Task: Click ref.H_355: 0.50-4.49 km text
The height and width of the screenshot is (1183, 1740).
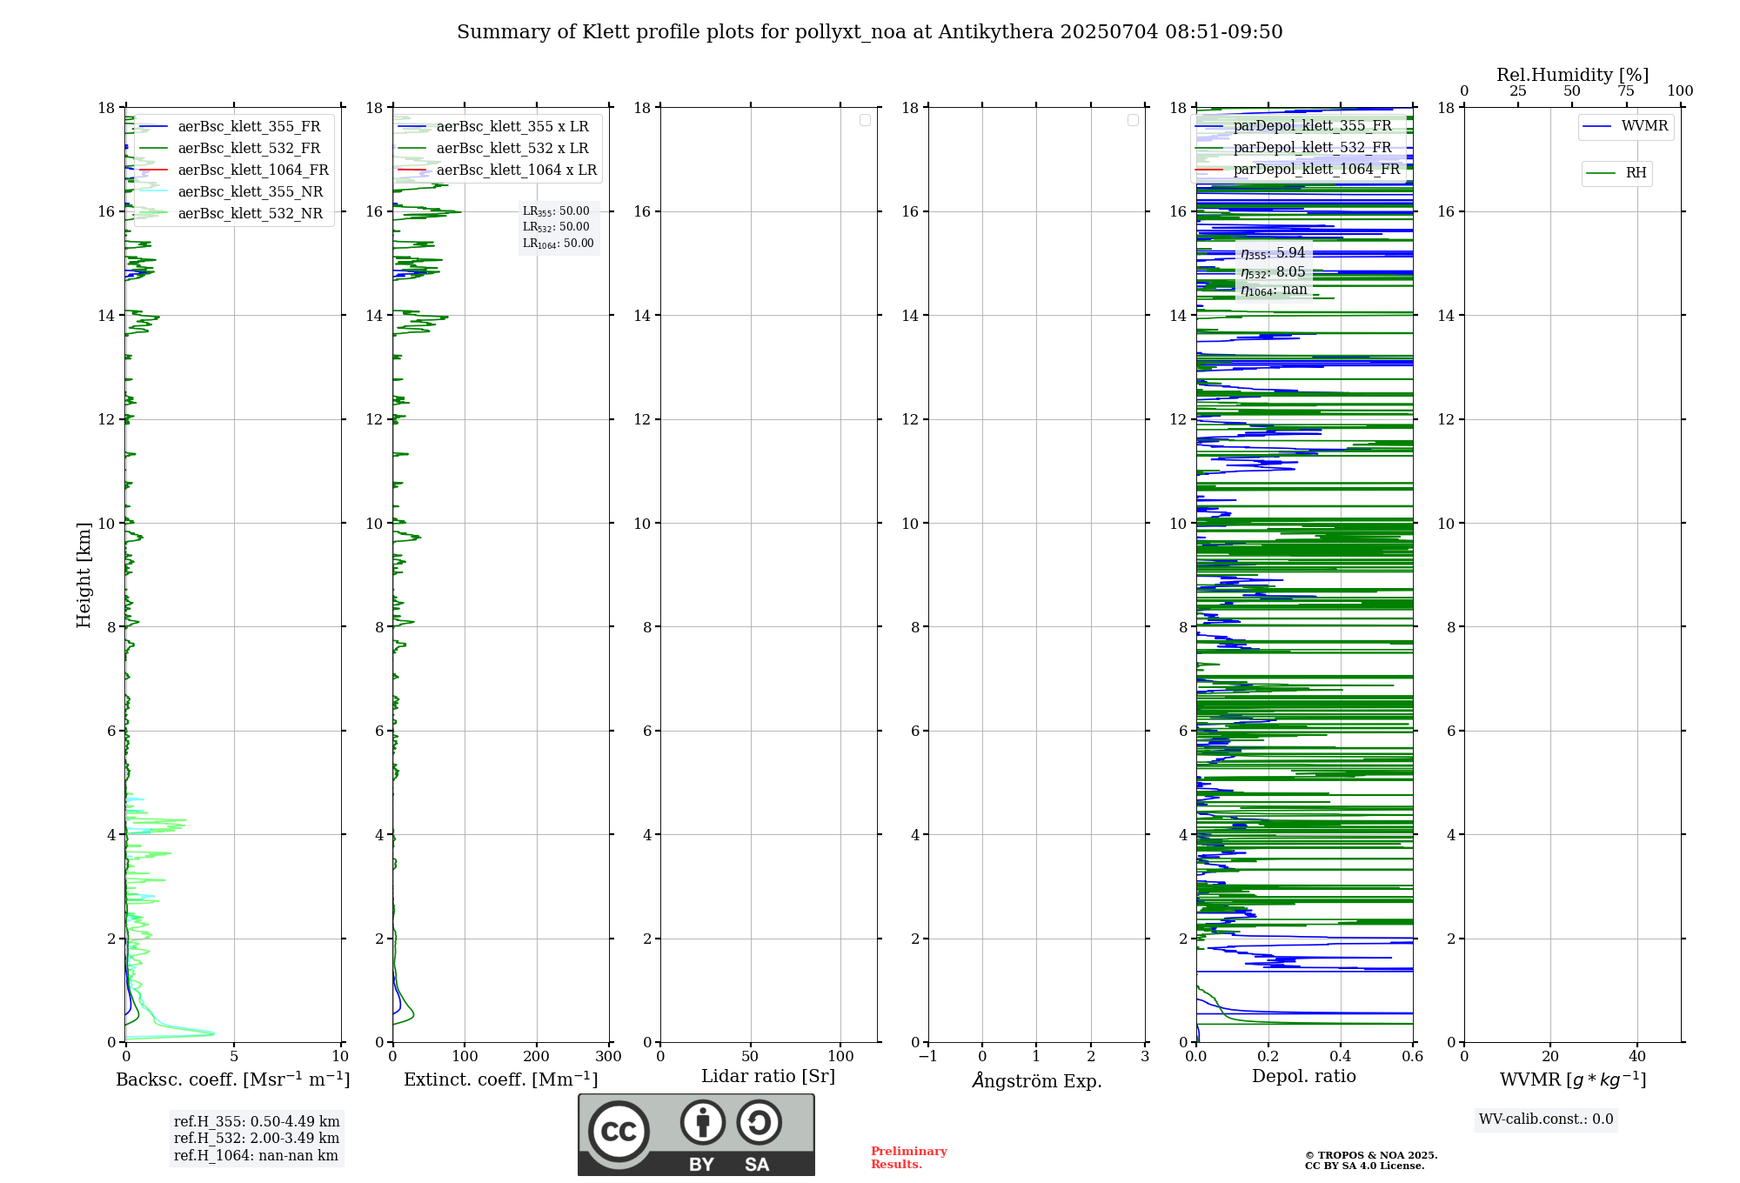Action: 257,1122
